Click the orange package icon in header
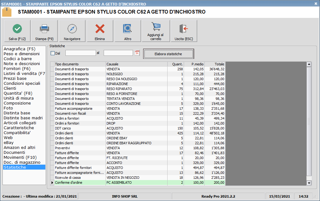The height and width of the screenshot is (201, 320). click(x=7, y=12)
